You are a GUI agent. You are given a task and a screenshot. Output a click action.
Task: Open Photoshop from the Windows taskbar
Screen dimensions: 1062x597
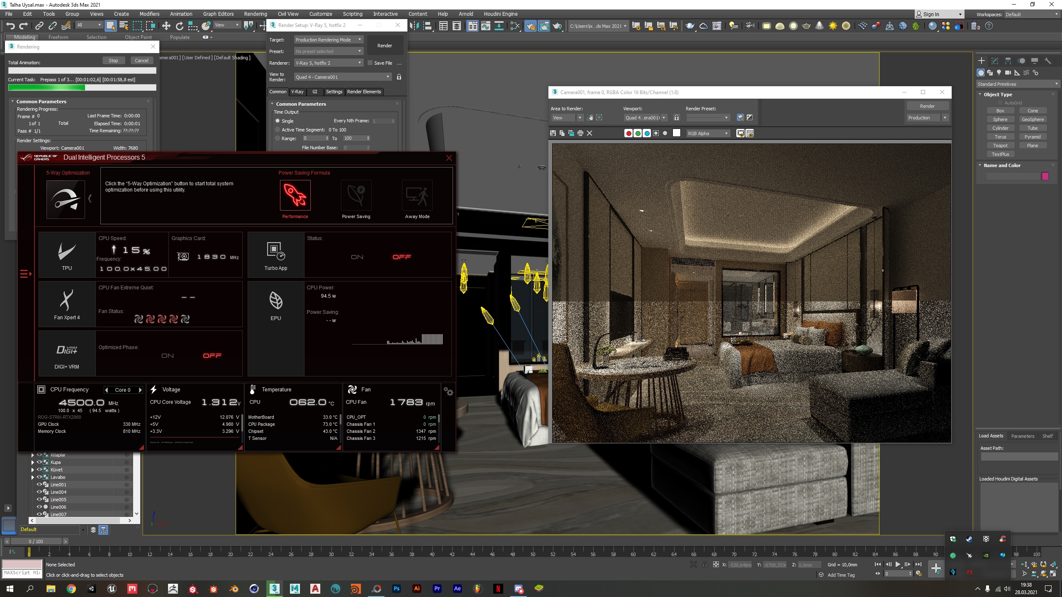(397, 588)
